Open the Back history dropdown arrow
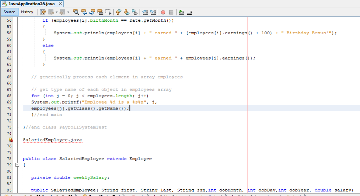 coord(57,12)
